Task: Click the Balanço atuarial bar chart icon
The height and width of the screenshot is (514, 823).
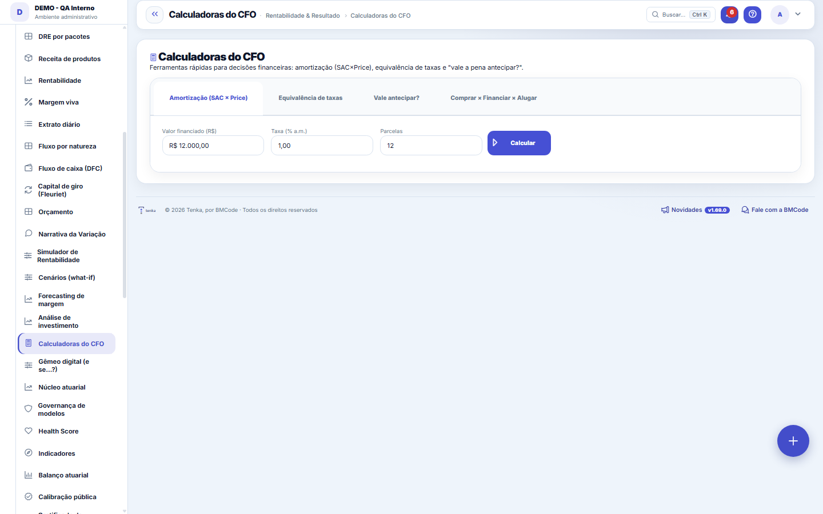Action: 29,475
